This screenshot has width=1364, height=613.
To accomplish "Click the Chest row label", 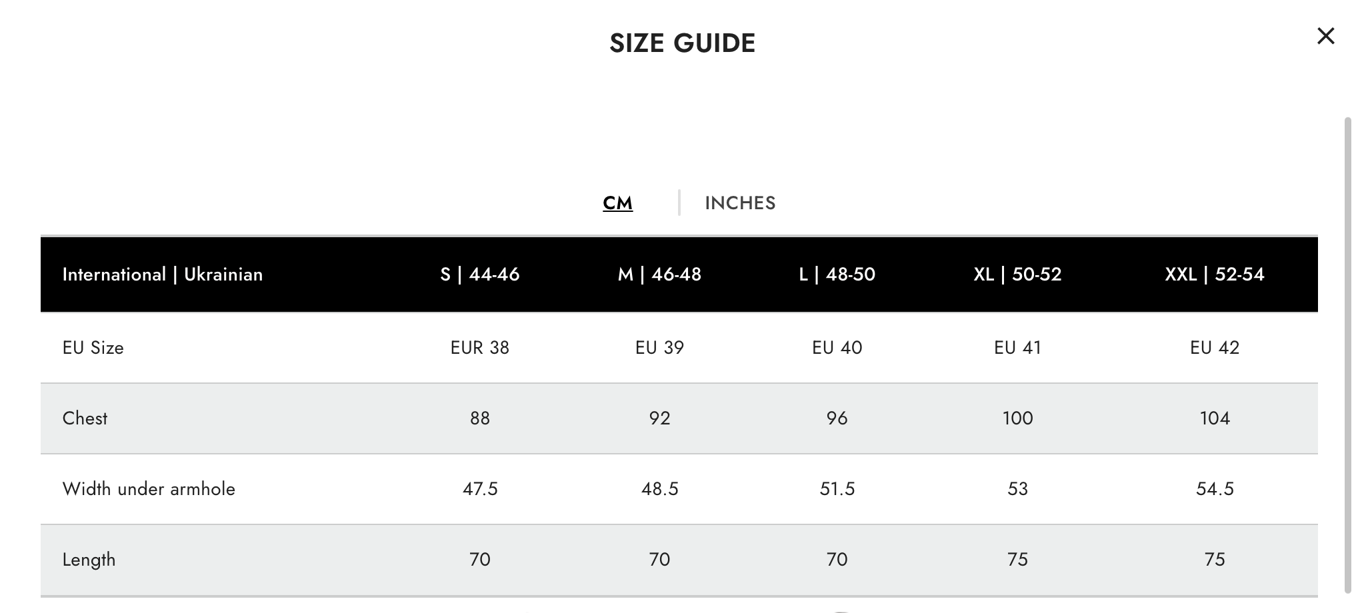I will [x=85, y=418].
